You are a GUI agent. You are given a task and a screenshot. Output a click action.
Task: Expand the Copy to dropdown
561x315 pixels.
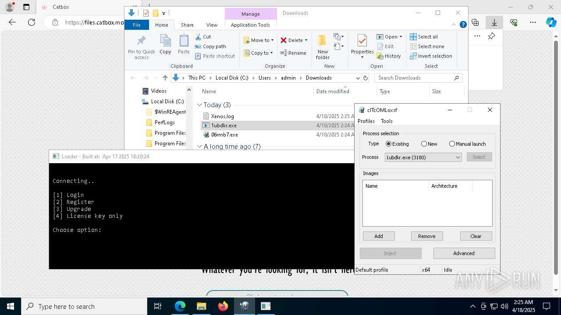271,53
